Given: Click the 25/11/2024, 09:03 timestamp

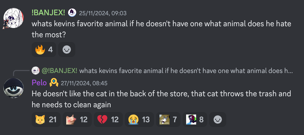Looking at the screenshot, I should click(103, 13).
